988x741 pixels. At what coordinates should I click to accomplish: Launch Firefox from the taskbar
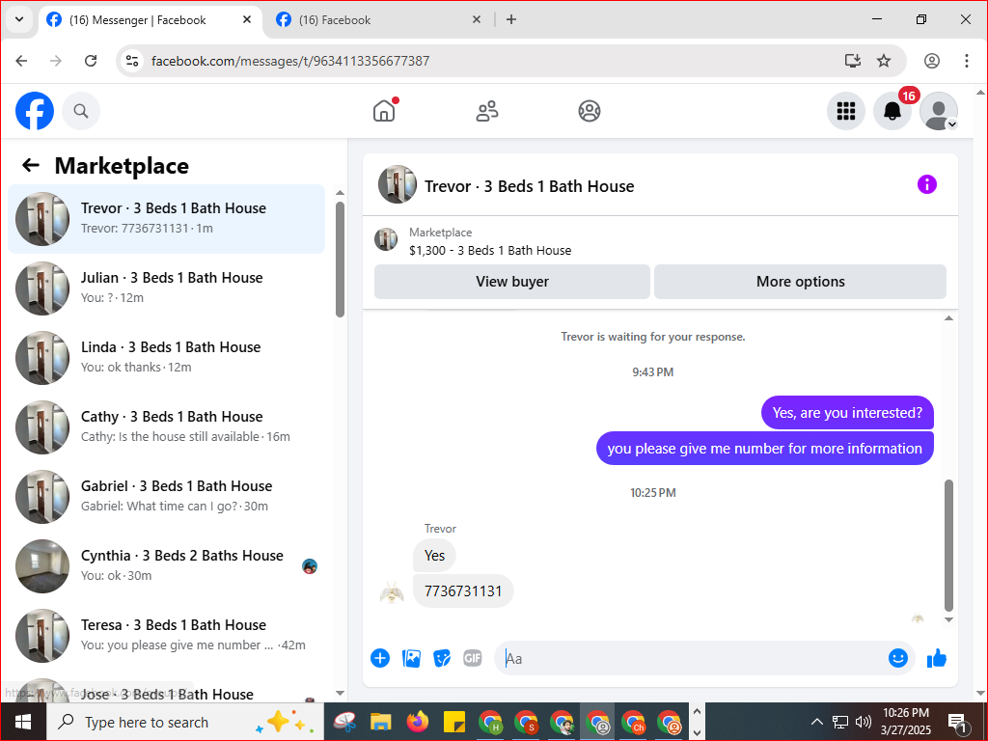pos(417,722)
